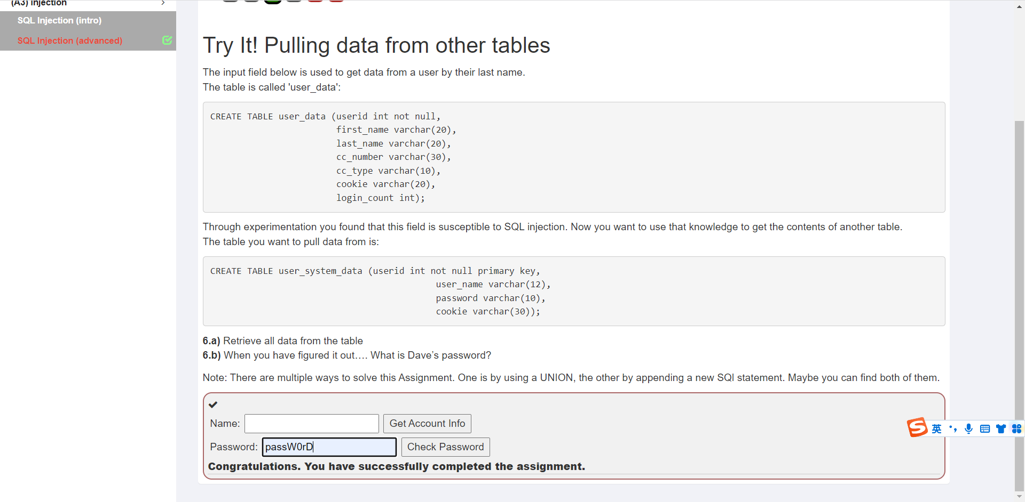The width and height of the screenshot is (1025, 502).
Task: Click the Check Password button
Action: (x=445, y=447)
